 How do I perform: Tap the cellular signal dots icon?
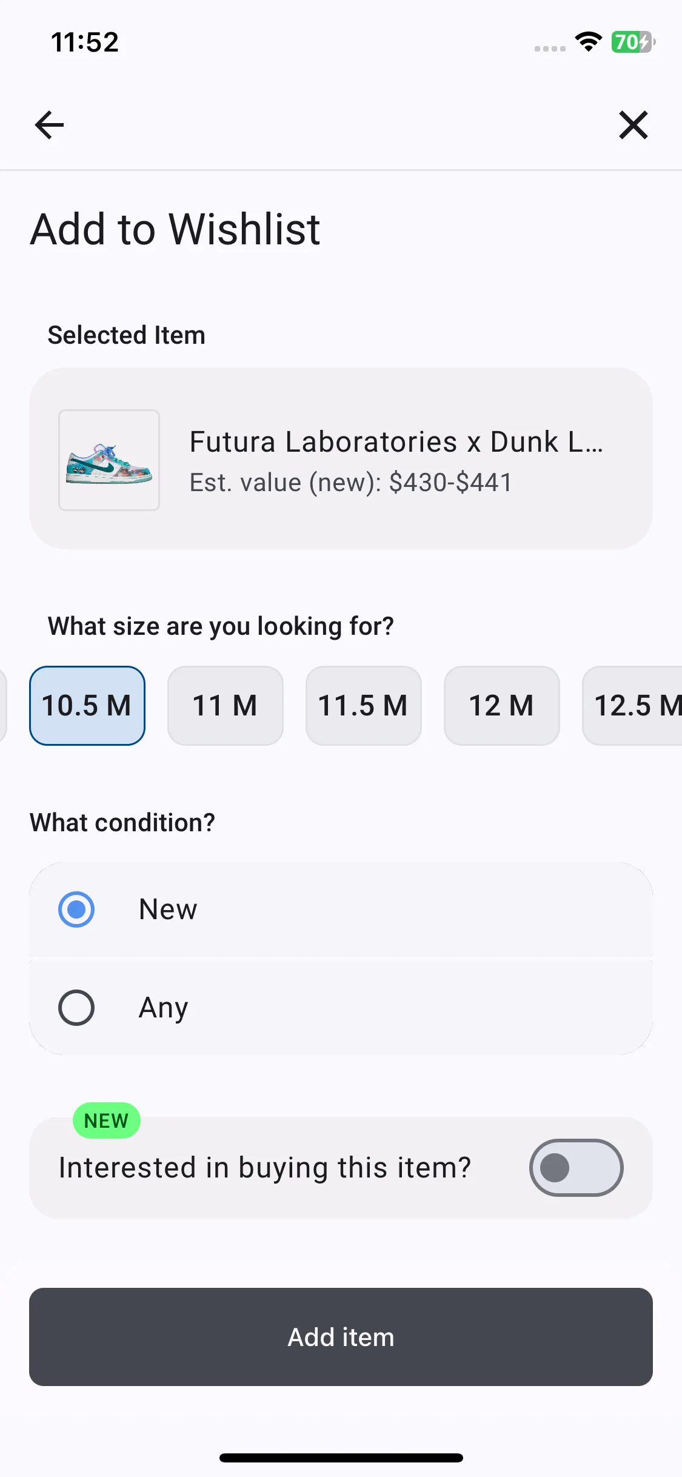(550, 49)
